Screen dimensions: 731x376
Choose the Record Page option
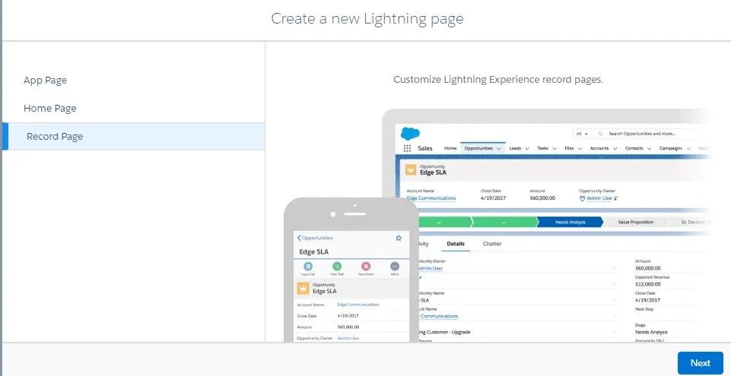click(133, 136)
